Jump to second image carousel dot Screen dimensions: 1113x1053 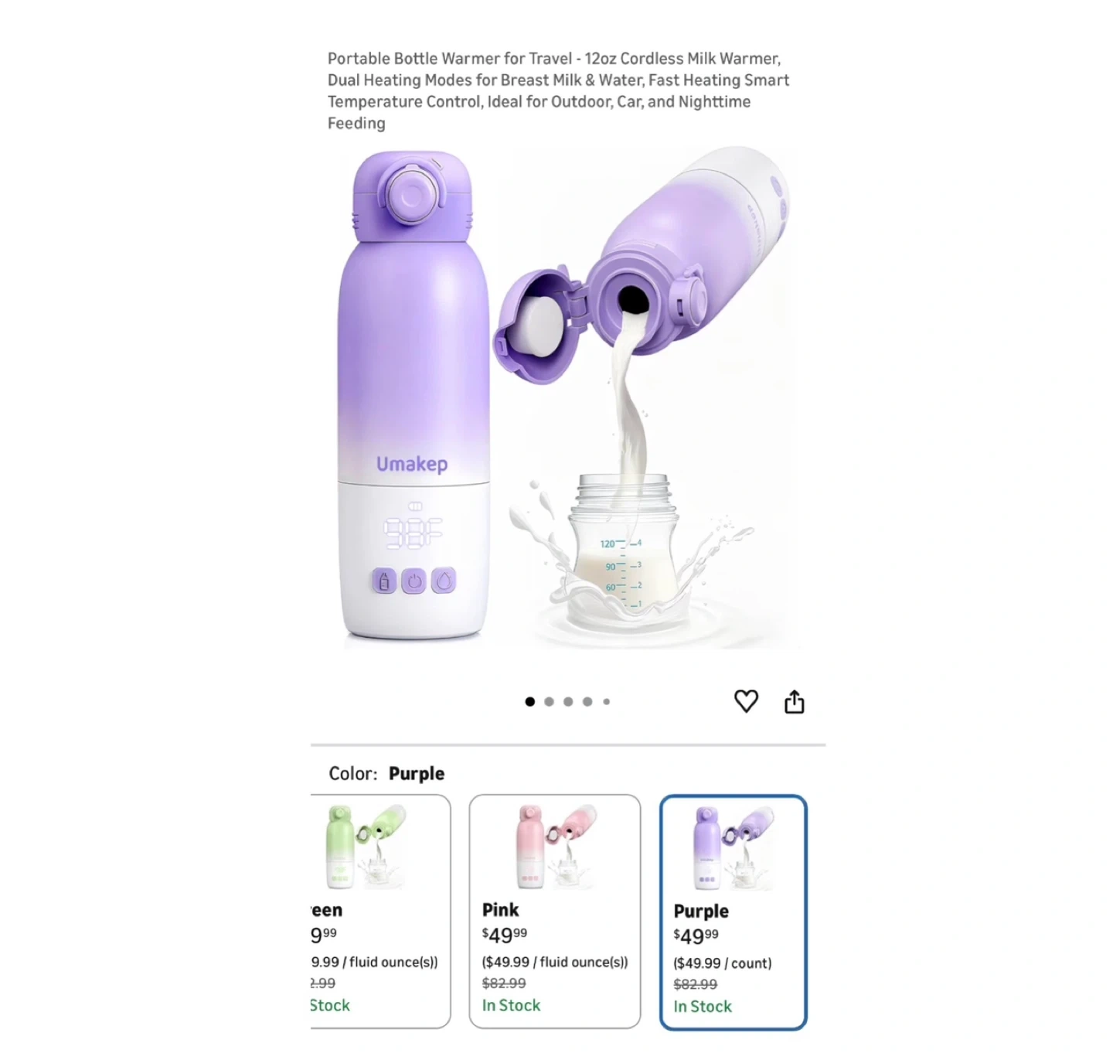(549, 702)
